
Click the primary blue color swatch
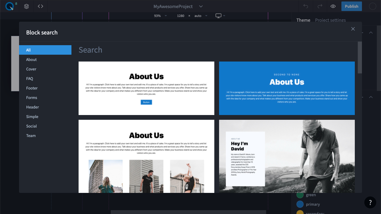click(300, 204)
